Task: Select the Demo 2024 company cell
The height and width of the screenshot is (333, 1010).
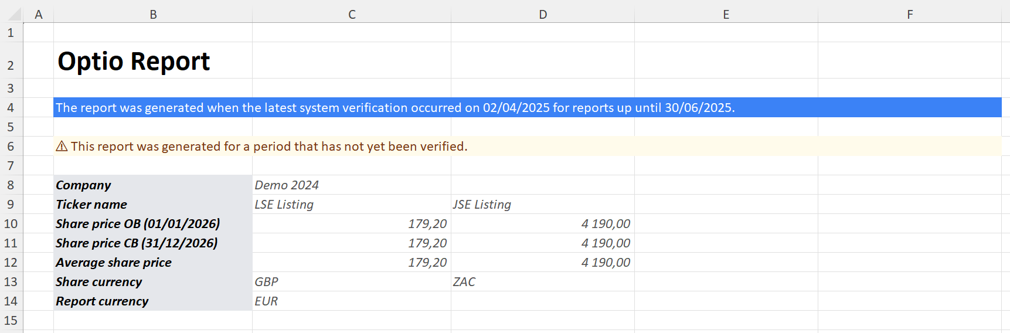Action: coord(352,185)
